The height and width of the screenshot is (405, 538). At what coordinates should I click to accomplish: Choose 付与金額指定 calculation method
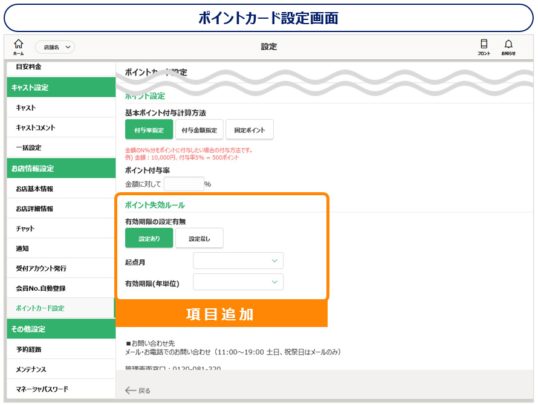click(199, 129)
